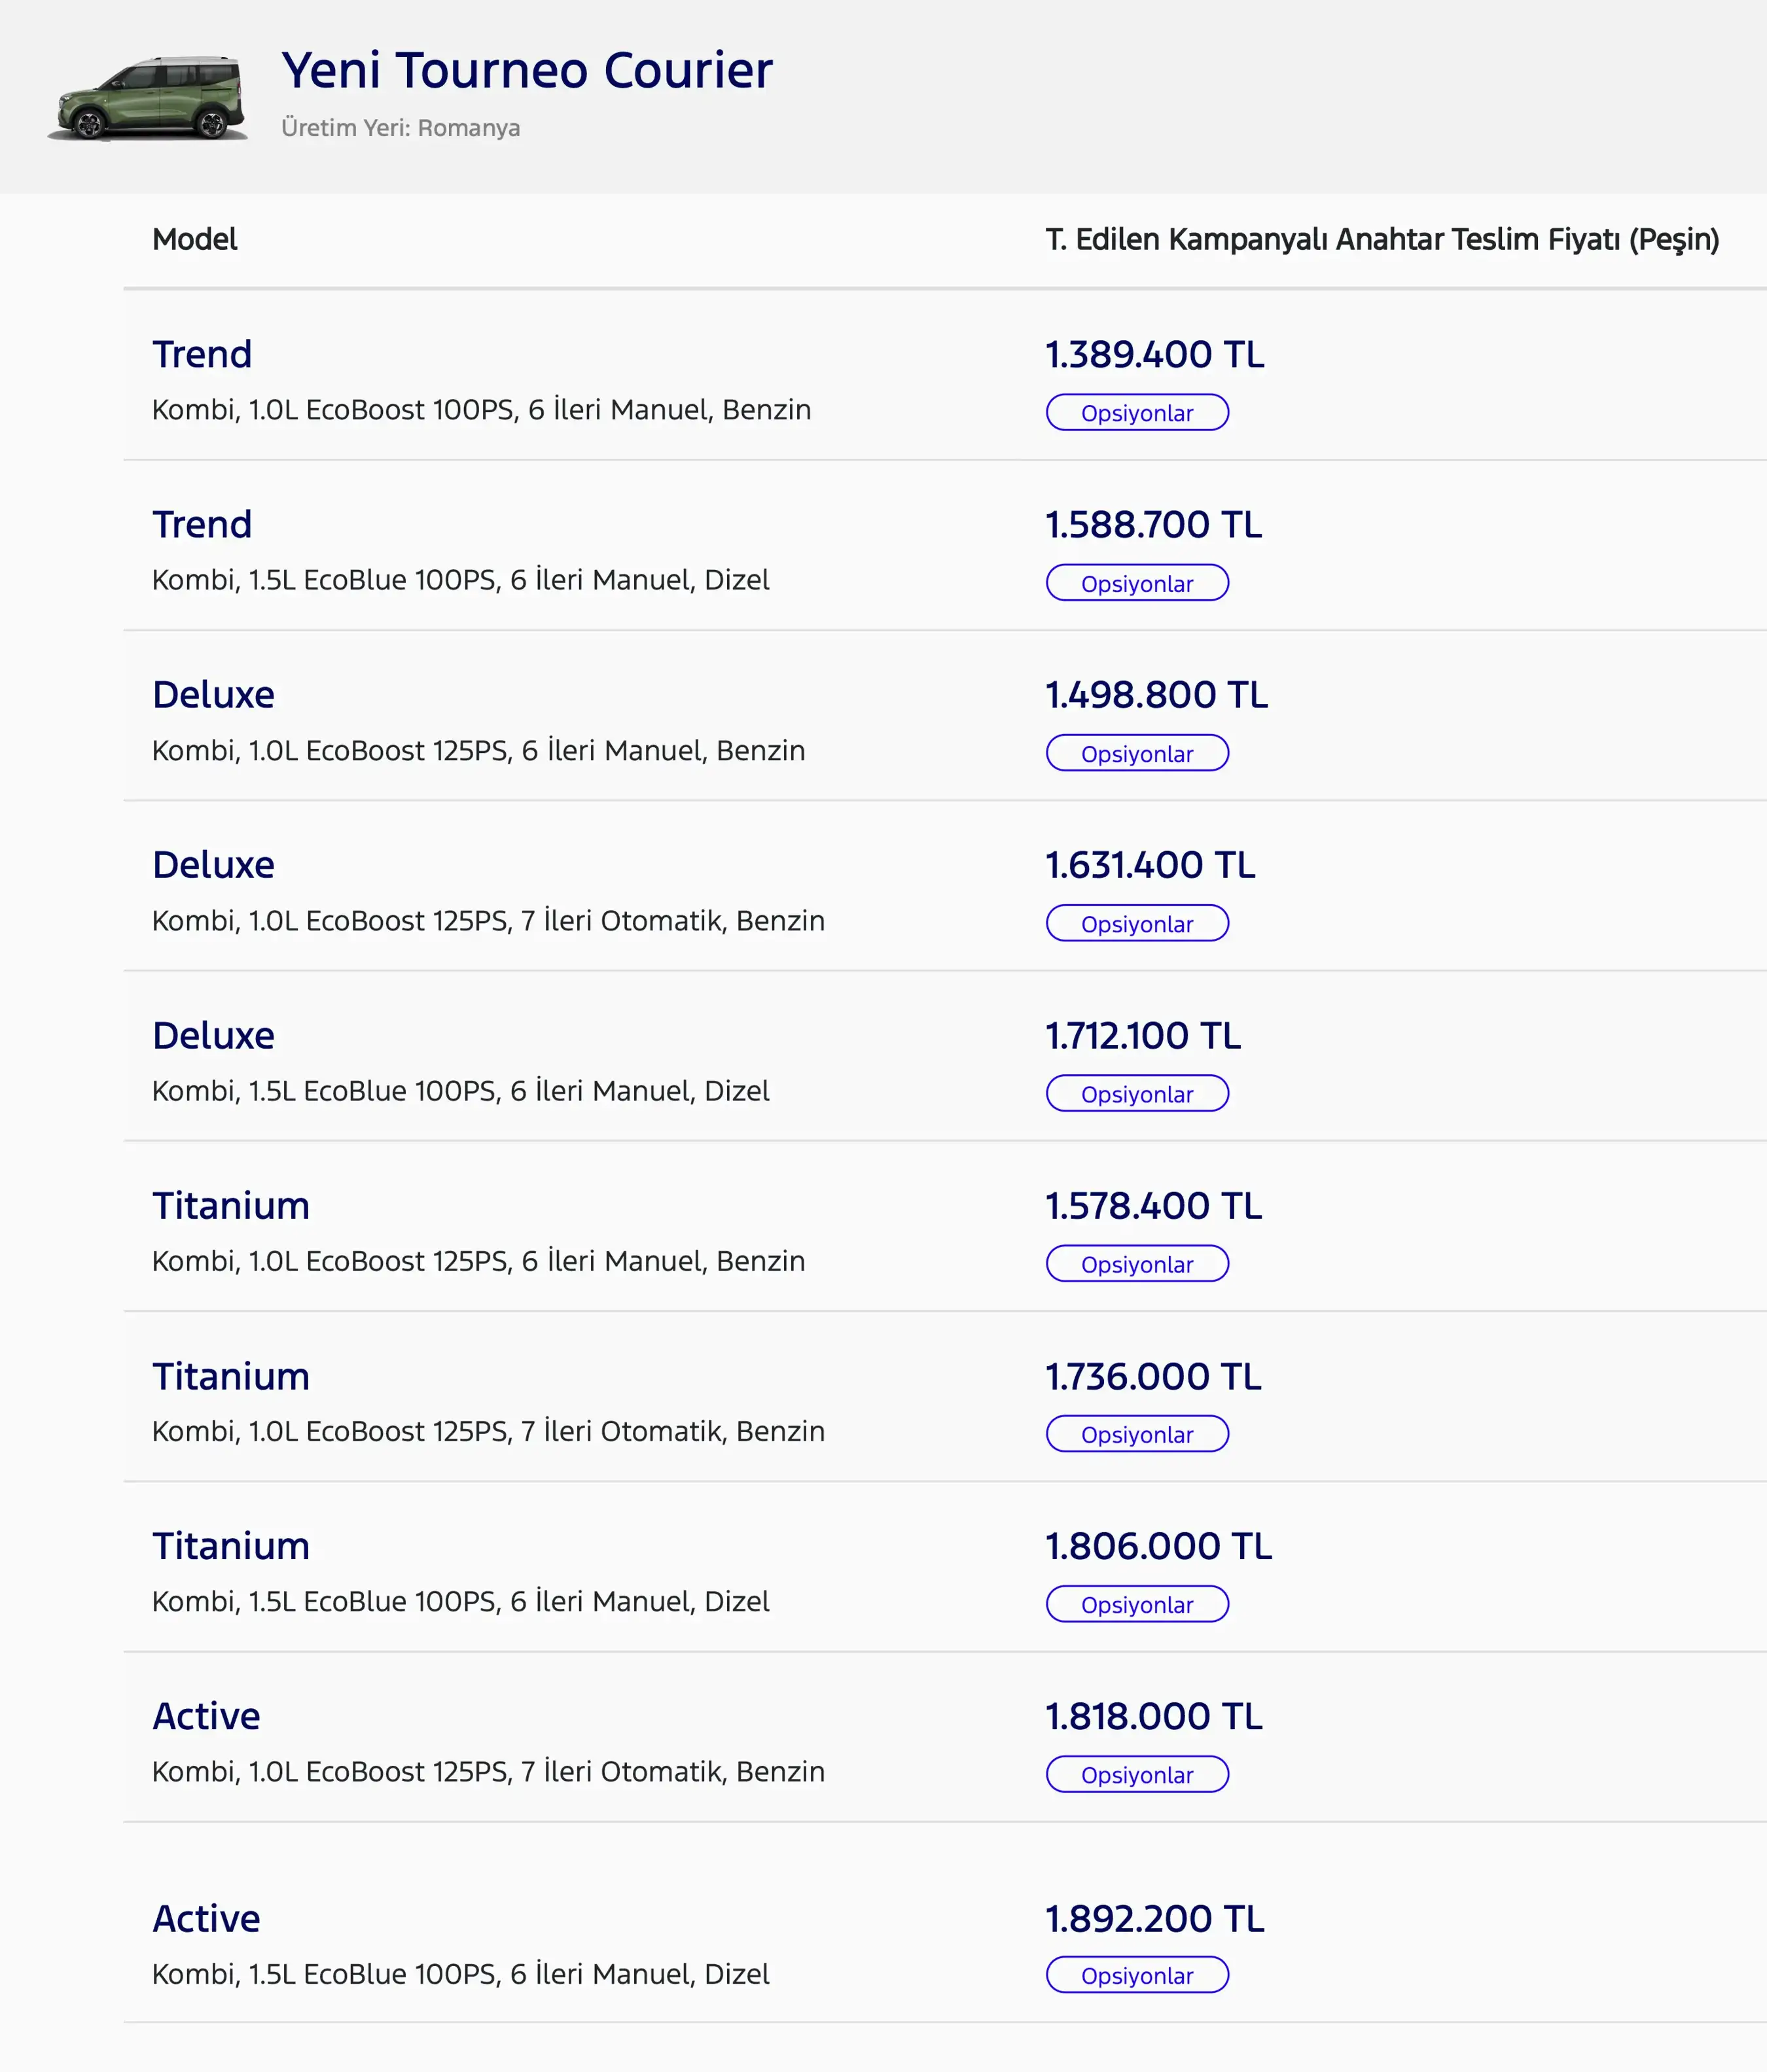1767x2072 pixels.
Task: Click the Titanium EcoBlue Dizel model title
Action: click(231, 1546)
